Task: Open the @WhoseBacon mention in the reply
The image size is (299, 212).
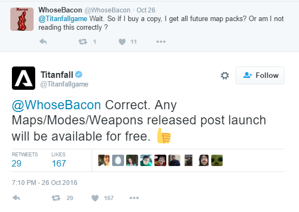Action: [x=56, y=105]
